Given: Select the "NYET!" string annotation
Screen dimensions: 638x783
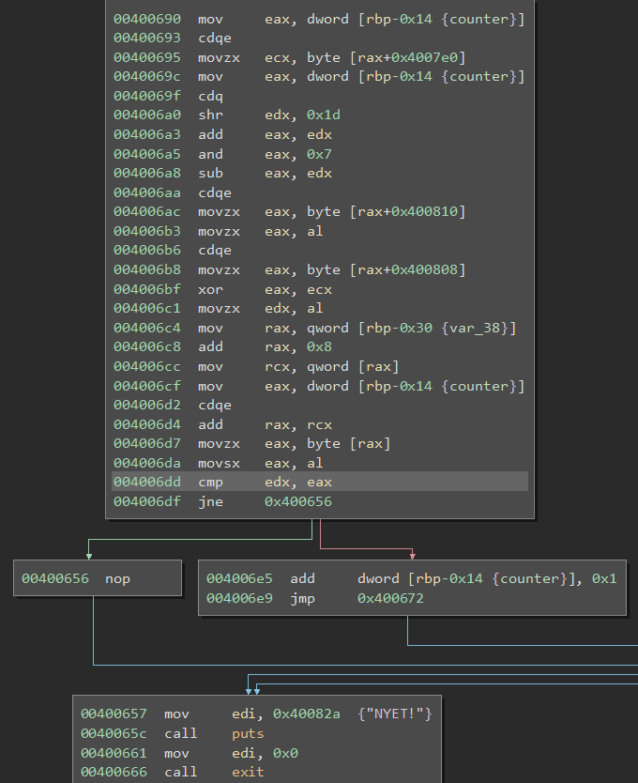Looking at the screenshot, I should [395, 714].
